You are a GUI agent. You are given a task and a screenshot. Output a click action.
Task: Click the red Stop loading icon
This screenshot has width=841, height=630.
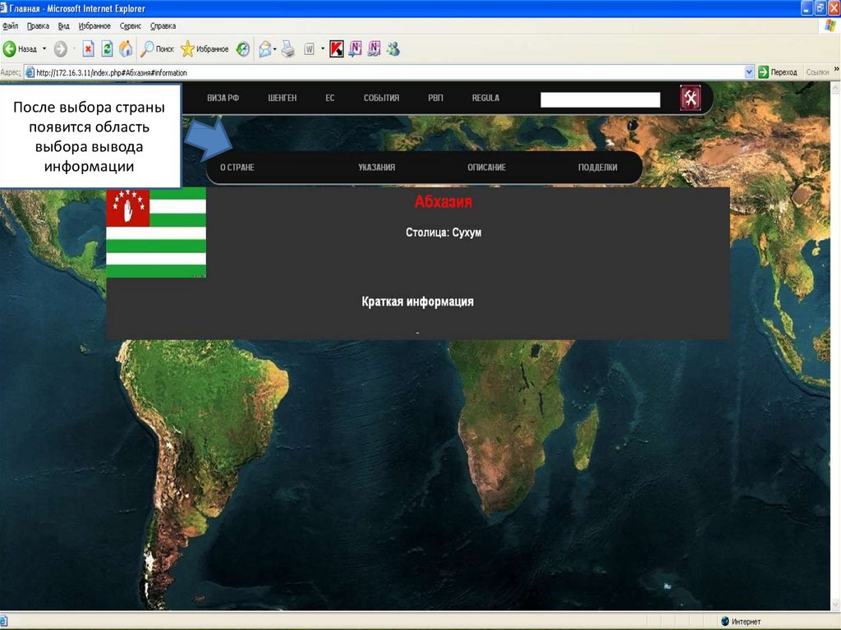click(x=88, y=49)
